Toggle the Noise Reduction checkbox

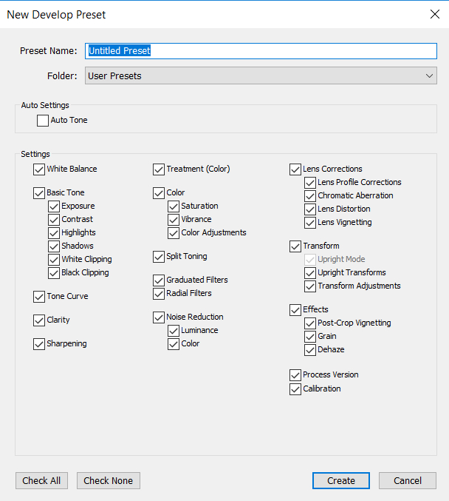click(159, 317)
